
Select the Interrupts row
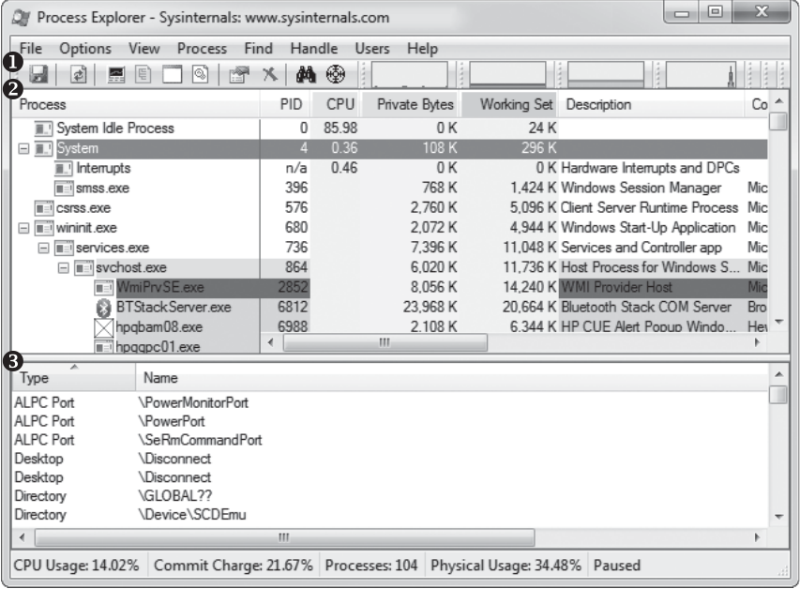point(390,168)
